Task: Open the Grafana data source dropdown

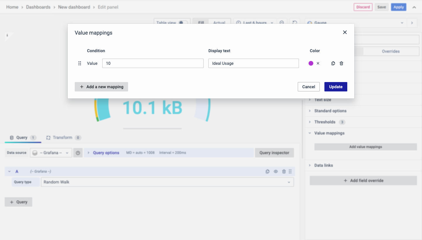Action: (x=51, y=153)
